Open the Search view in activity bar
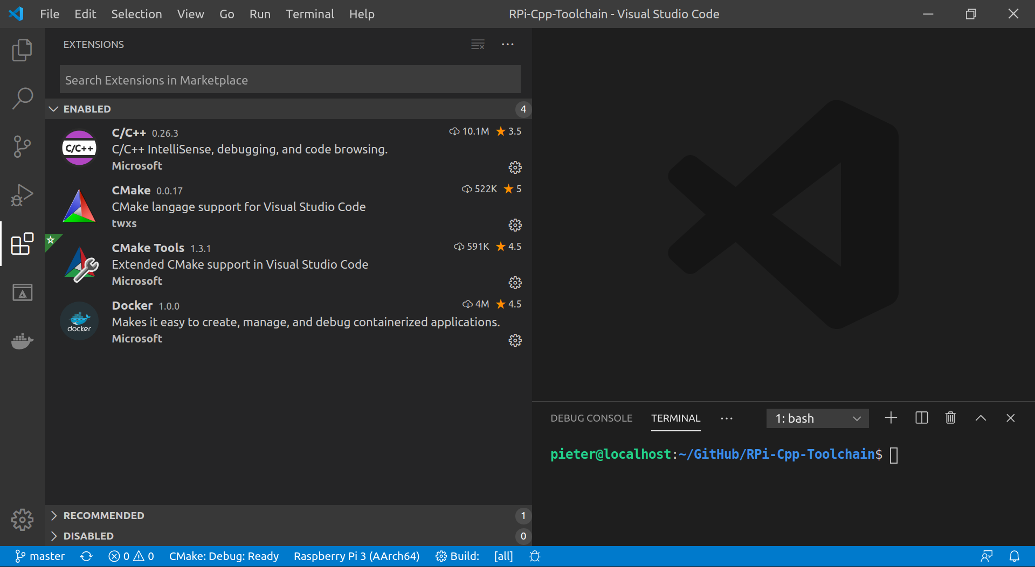The height and width of the screenshot is (567, 1035). click(22, 98)
